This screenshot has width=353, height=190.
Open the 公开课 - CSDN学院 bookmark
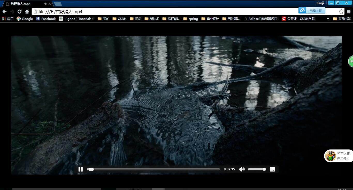click(299, 19)
